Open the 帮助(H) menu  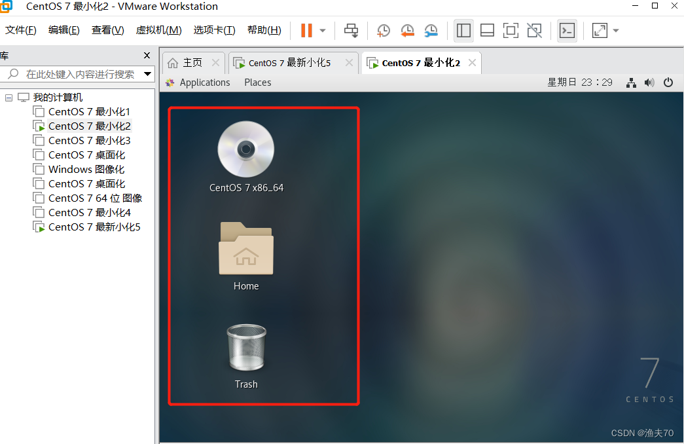click(264, 30)
